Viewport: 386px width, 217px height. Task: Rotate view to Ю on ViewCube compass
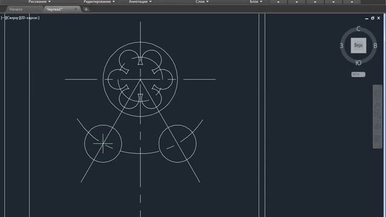click(x=358, y=63)
